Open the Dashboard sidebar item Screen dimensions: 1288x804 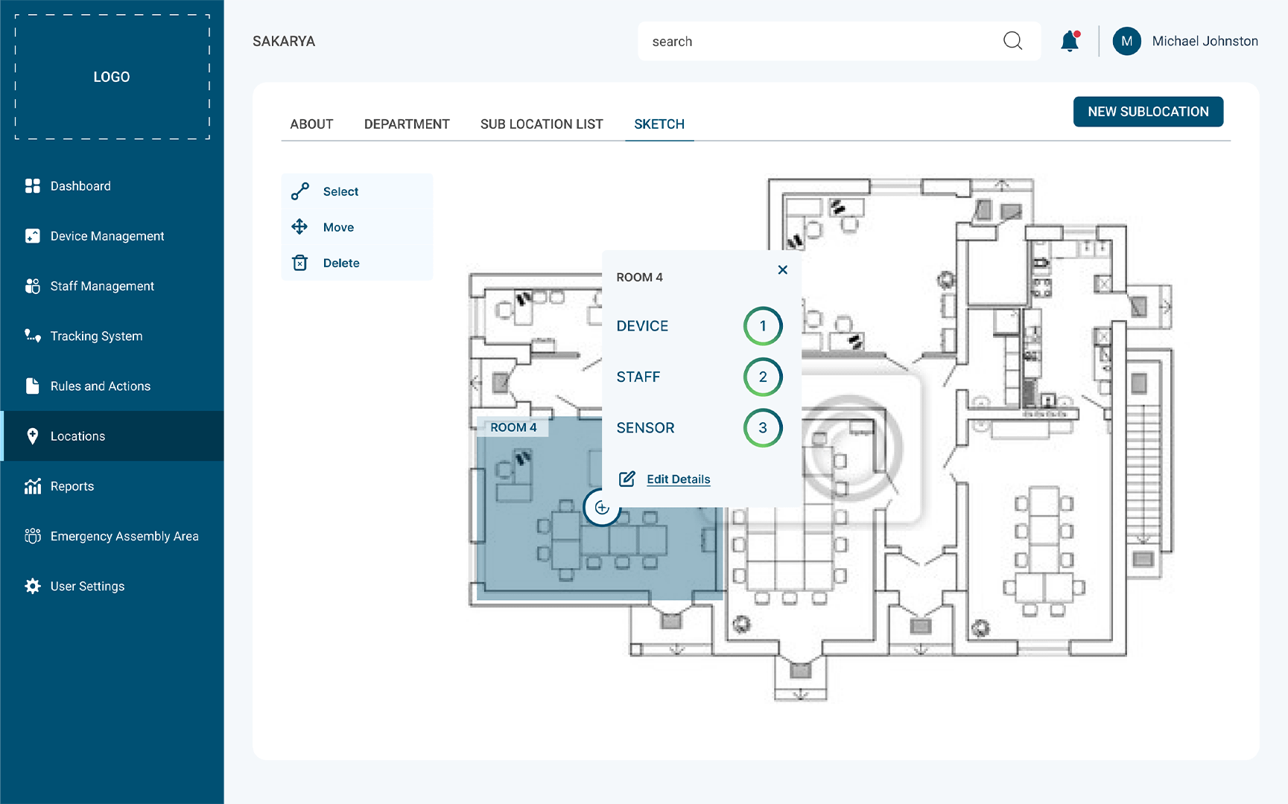click(80, 186)
